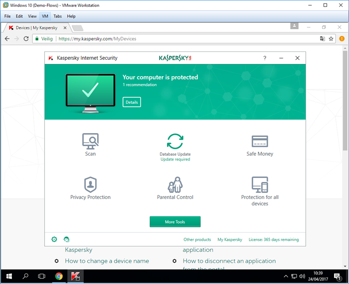Viewport: 349px width, 284px height.
Task: Open the Other products link
Action: [197, 240]
